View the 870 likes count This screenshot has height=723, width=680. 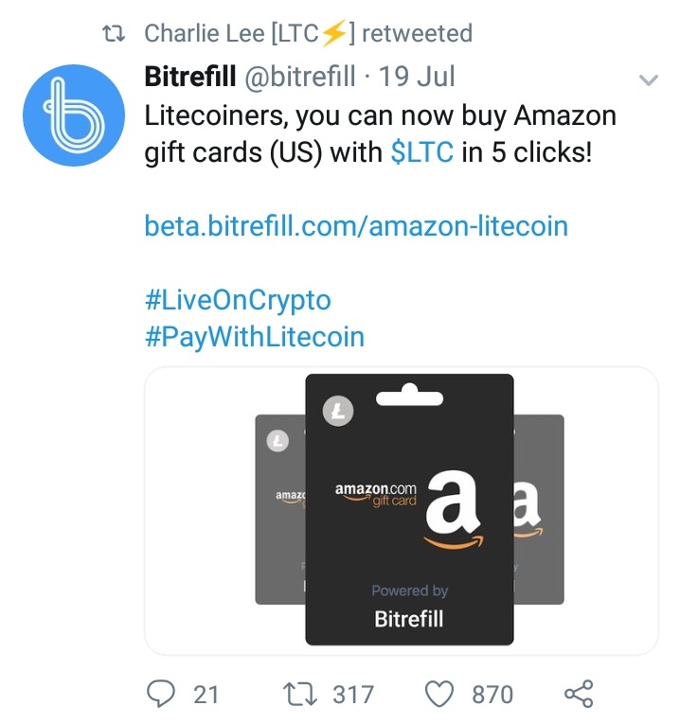[492, 695]
